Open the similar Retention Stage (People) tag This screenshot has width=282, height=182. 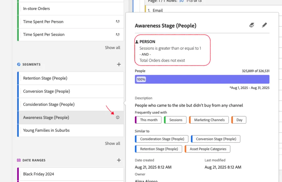pyautogui.click(x=159, y=149)
